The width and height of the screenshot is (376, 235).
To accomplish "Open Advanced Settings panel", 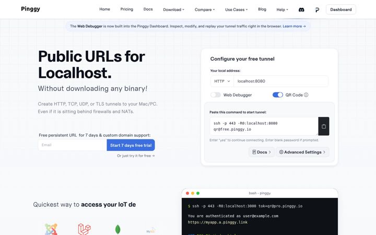I will 302,152.
